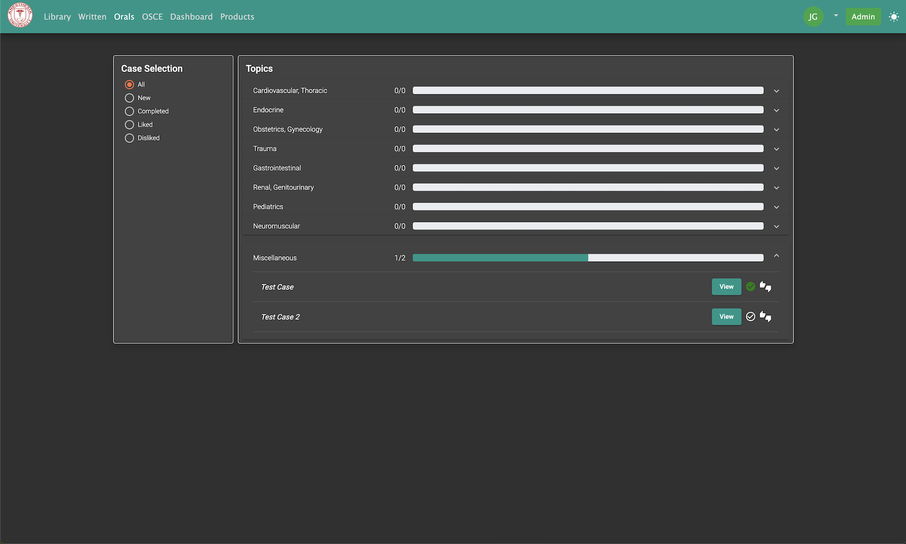Click the JG user avatar

click(x=813, y=17)
